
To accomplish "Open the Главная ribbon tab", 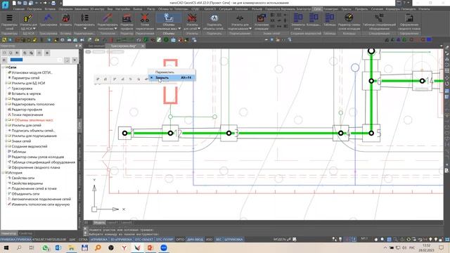I will pyautogui.click(x=19, y=9).
